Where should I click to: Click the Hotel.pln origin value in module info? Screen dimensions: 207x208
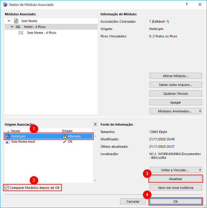[x=156, y=29]
